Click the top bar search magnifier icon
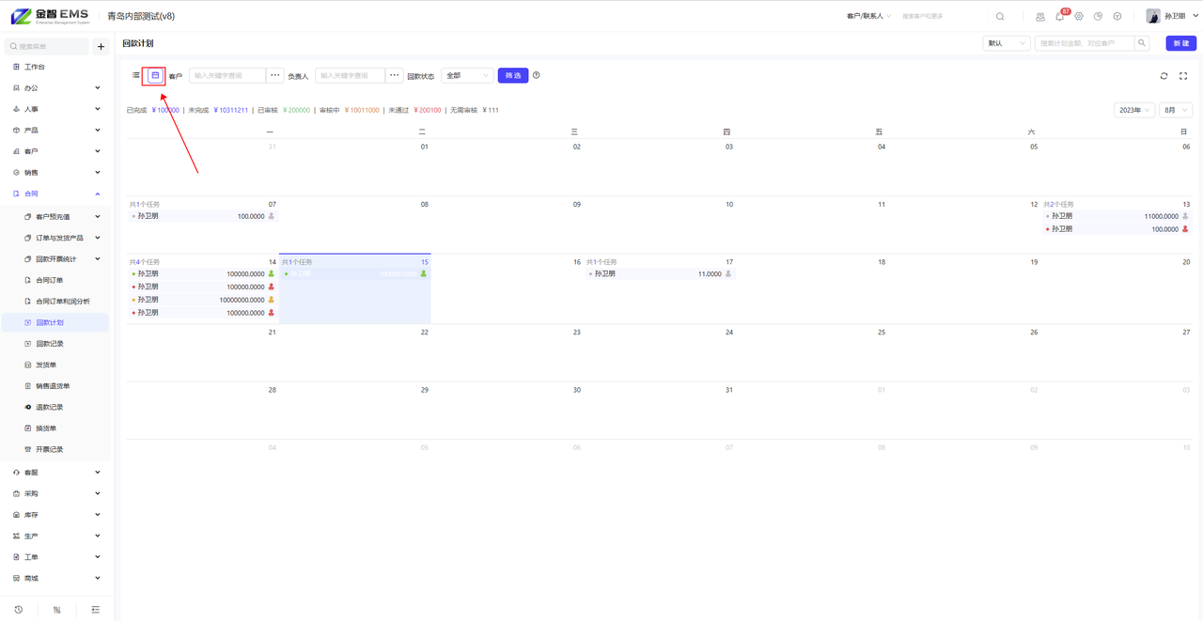This screenshot has height=621, width=1203. tap(1000, 16)
